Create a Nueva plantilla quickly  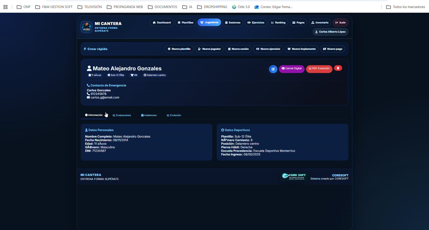(179, 49)
